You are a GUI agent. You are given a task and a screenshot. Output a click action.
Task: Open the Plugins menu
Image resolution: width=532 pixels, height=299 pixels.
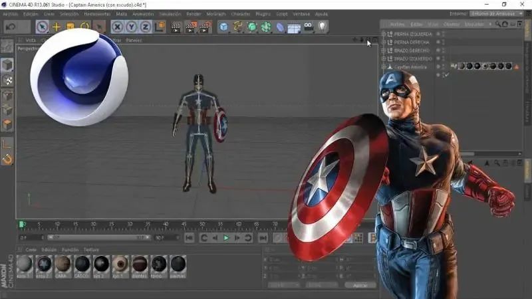click(x=263, y=14)
